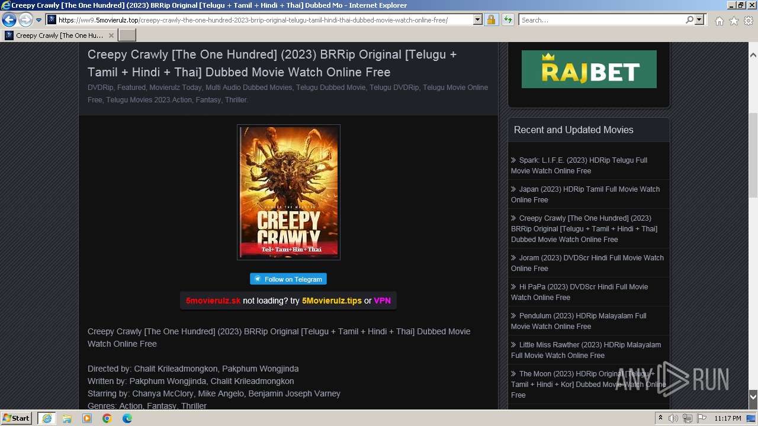
Task: Open The Moon (2023) HDRip link
Action: (x=588, y=385)
